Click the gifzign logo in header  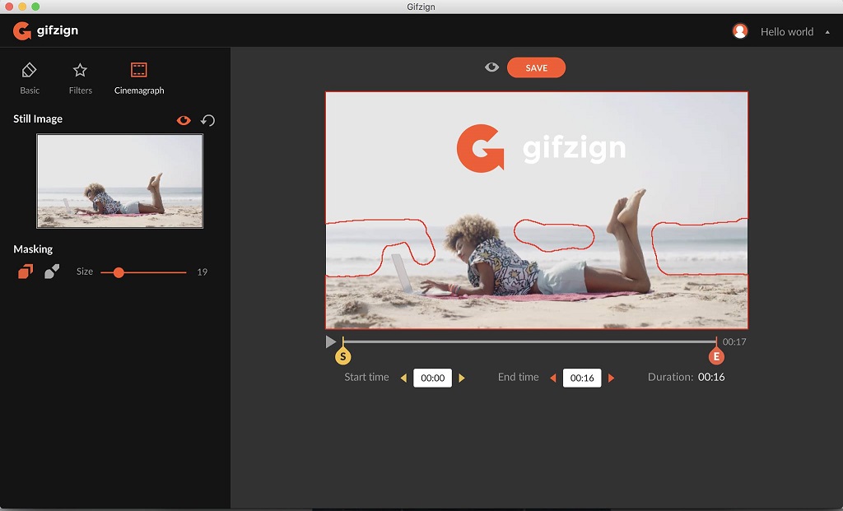pos(46,31)
